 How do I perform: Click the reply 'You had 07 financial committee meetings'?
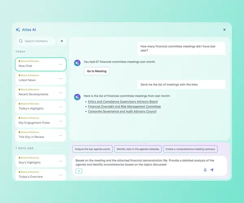coord(120,62)
